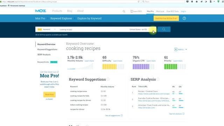Viewport: 224px width, 126px height.
Task: Open the About menu item
Action: pyautogui.click(x=80, y=11)
